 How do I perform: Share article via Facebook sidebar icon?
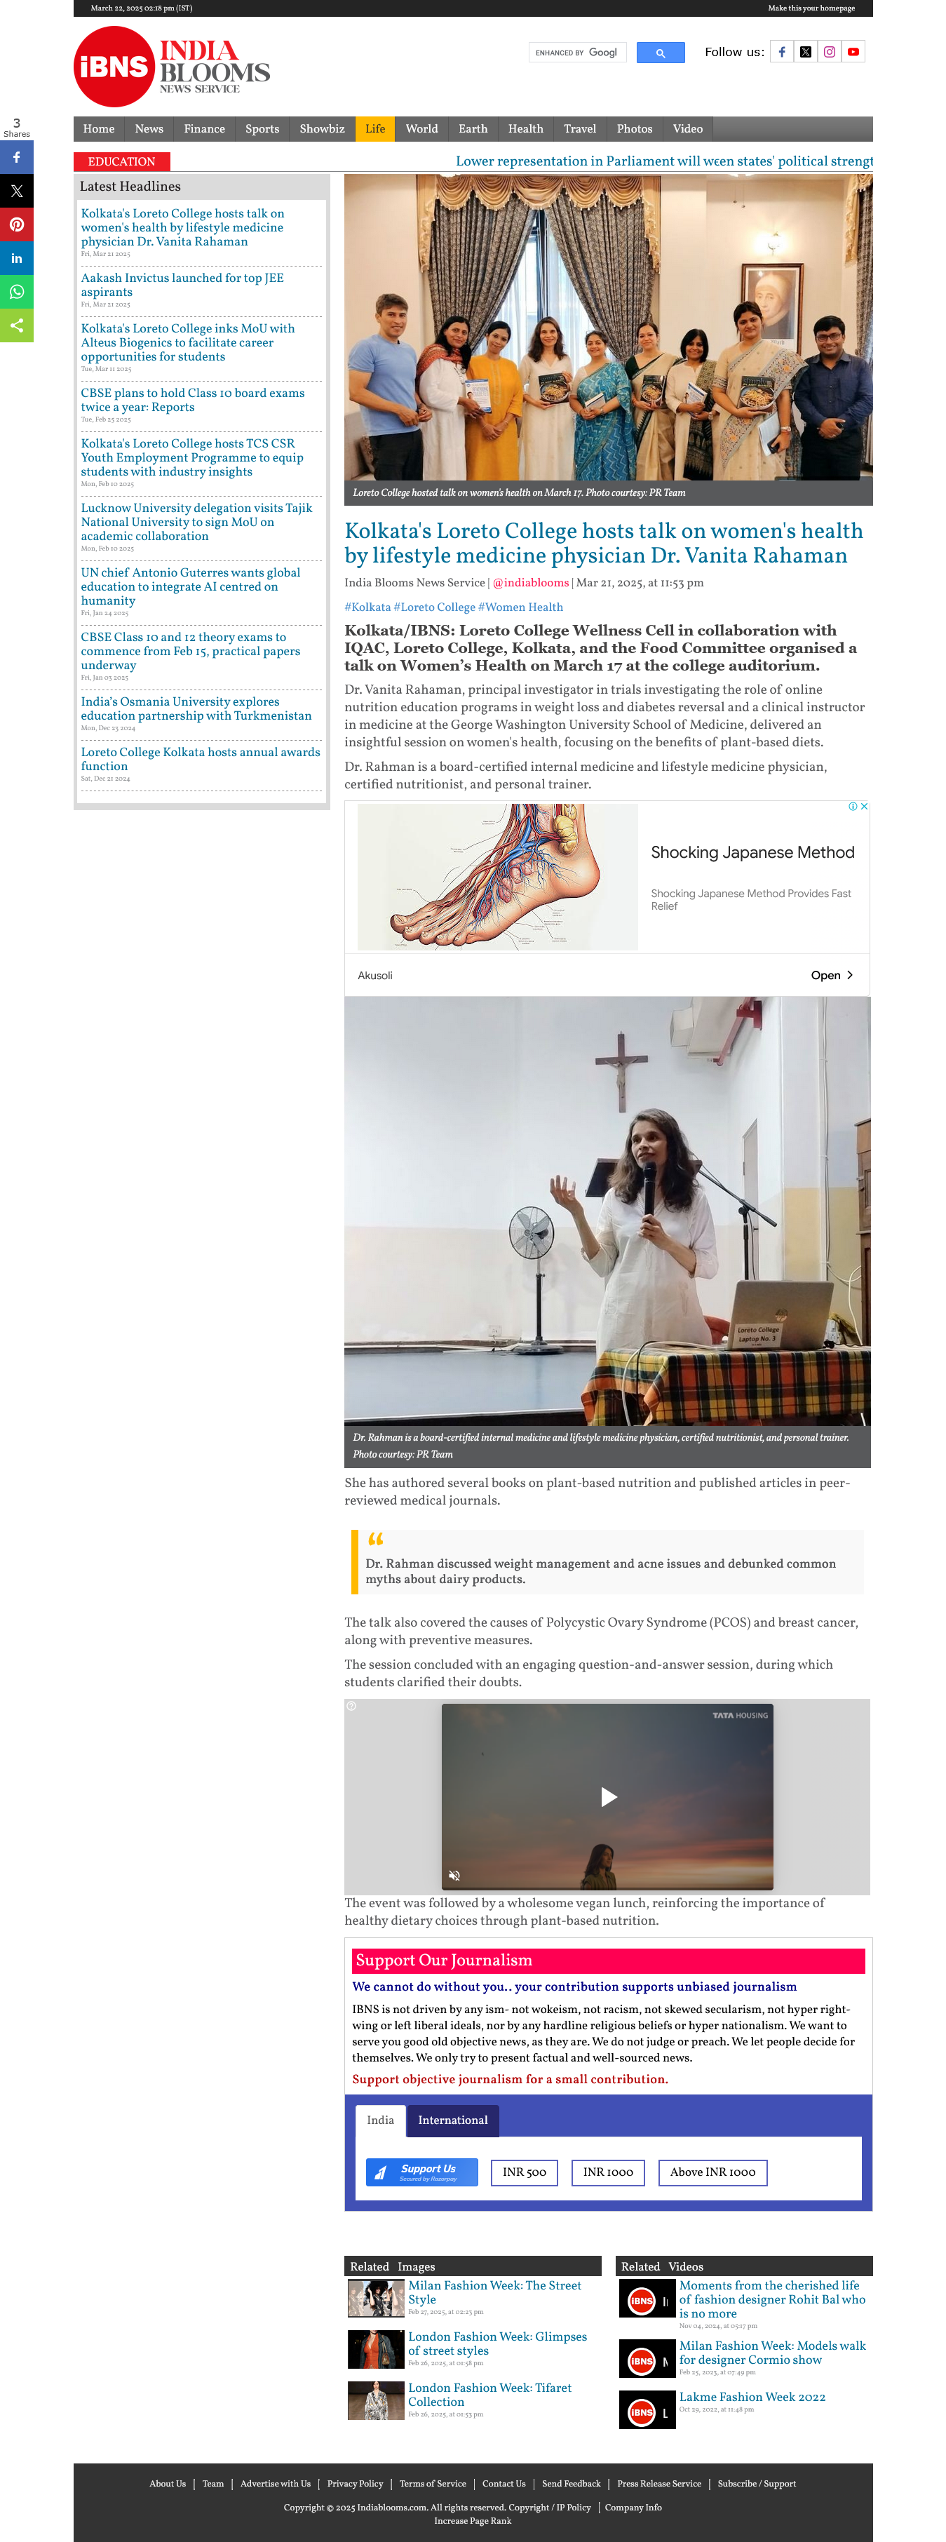(x=17, y=157)
